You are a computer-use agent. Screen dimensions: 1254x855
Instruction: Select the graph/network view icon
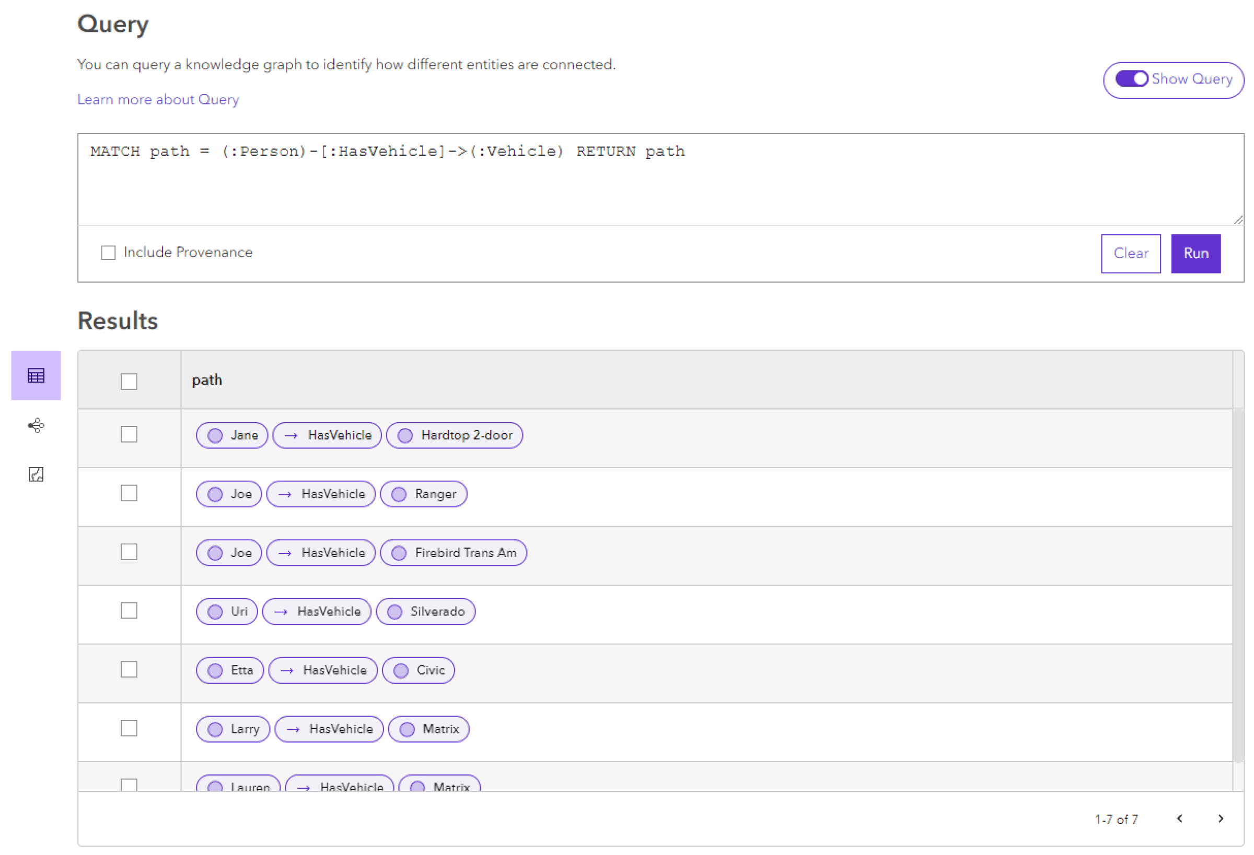35,425
